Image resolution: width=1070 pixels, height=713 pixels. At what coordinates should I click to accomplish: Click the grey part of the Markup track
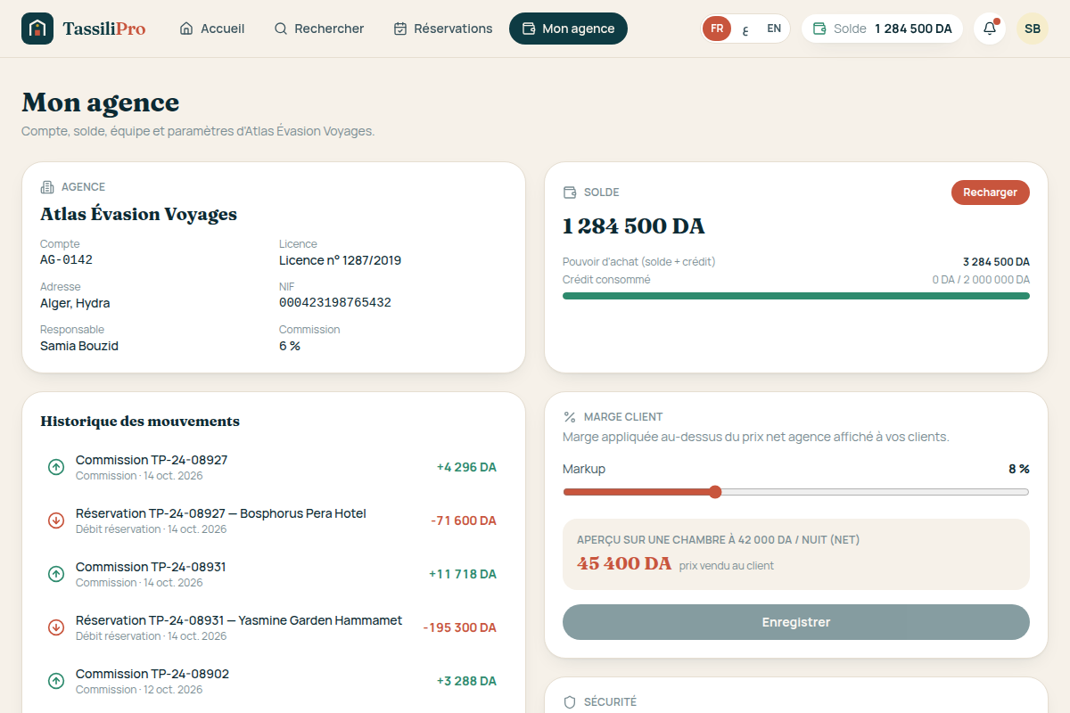point(875,492)
